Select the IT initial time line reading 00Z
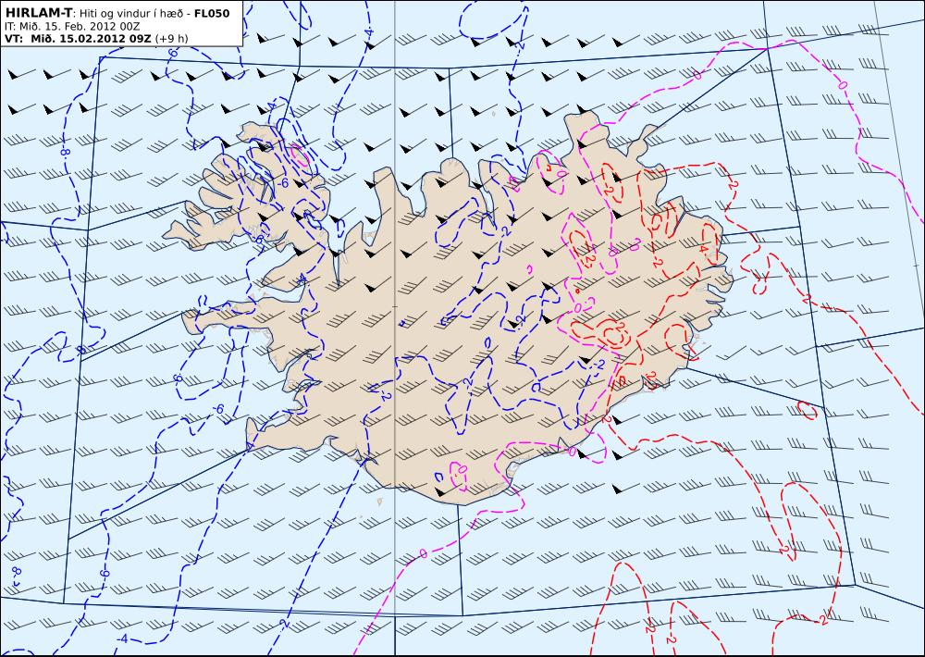The width and height of the screenshot is (925, 657). tap(72, 26)
